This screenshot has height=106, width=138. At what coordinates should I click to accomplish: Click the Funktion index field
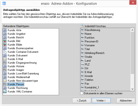coord(90,38)
